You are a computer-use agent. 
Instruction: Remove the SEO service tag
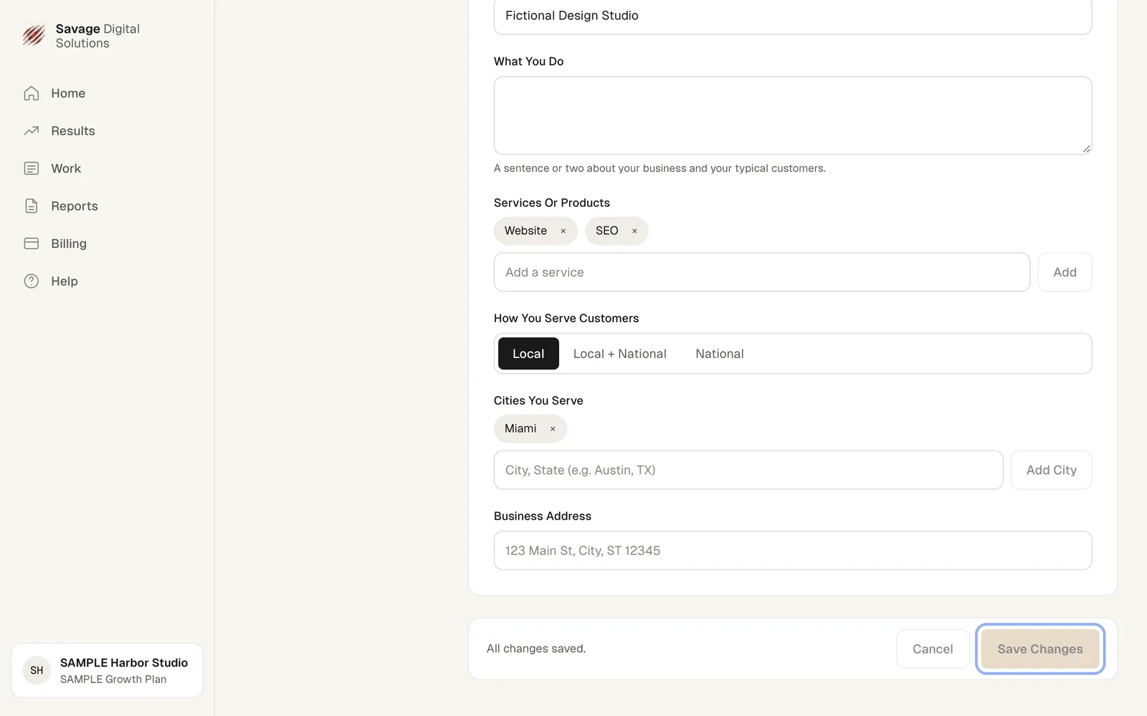coord(634,231)
